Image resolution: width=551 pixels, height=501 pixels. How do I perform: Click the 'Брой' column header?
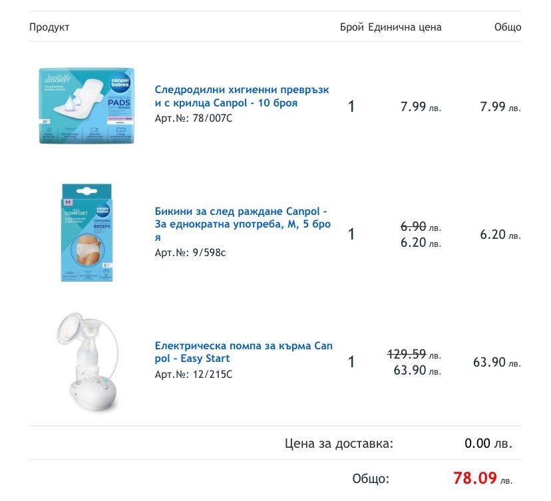(x=351, y=27)
